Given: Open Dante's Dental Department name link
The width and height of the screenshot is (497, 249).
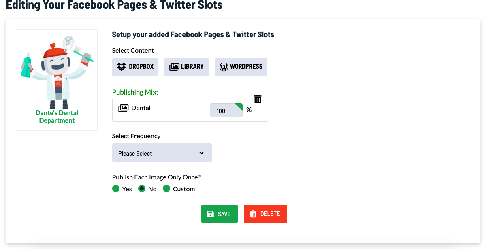Looking at the screenshot, I should 57,117.
